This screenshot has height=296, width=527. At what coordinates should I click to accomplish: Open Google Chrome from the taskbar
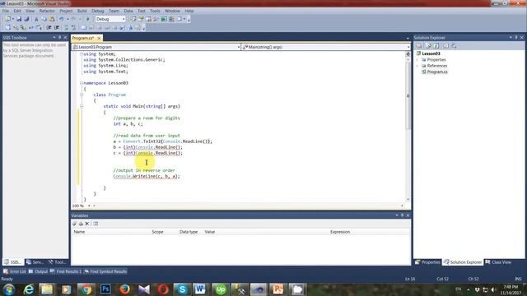(86, 289)
